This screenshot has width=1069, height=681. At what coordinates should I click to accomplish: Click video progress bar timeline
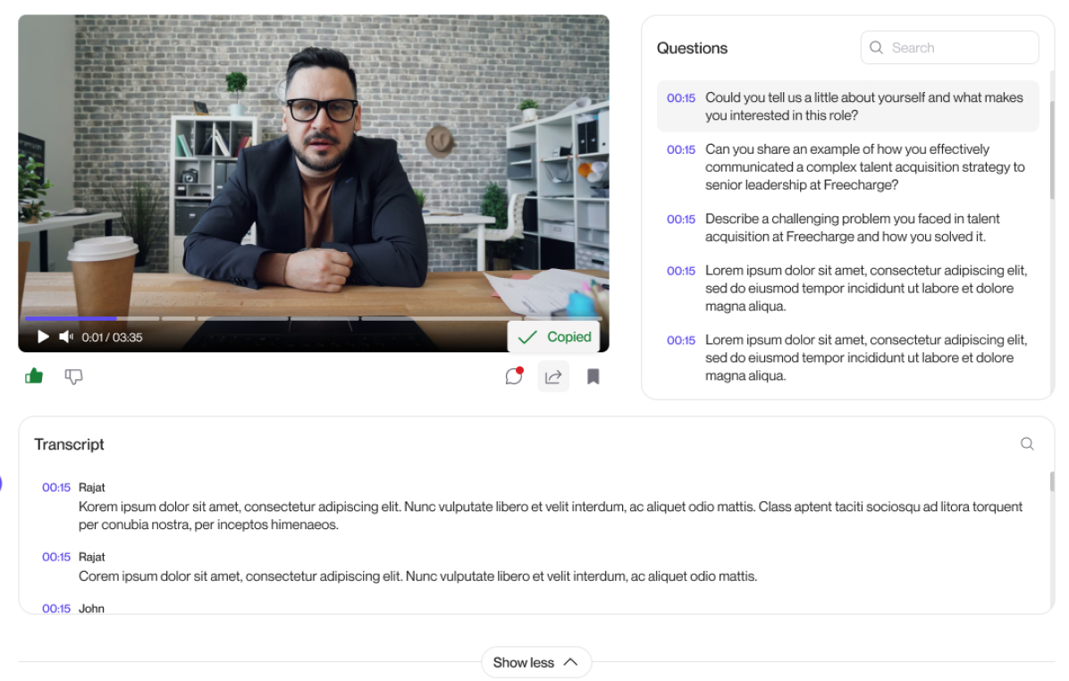coord(314,318)
